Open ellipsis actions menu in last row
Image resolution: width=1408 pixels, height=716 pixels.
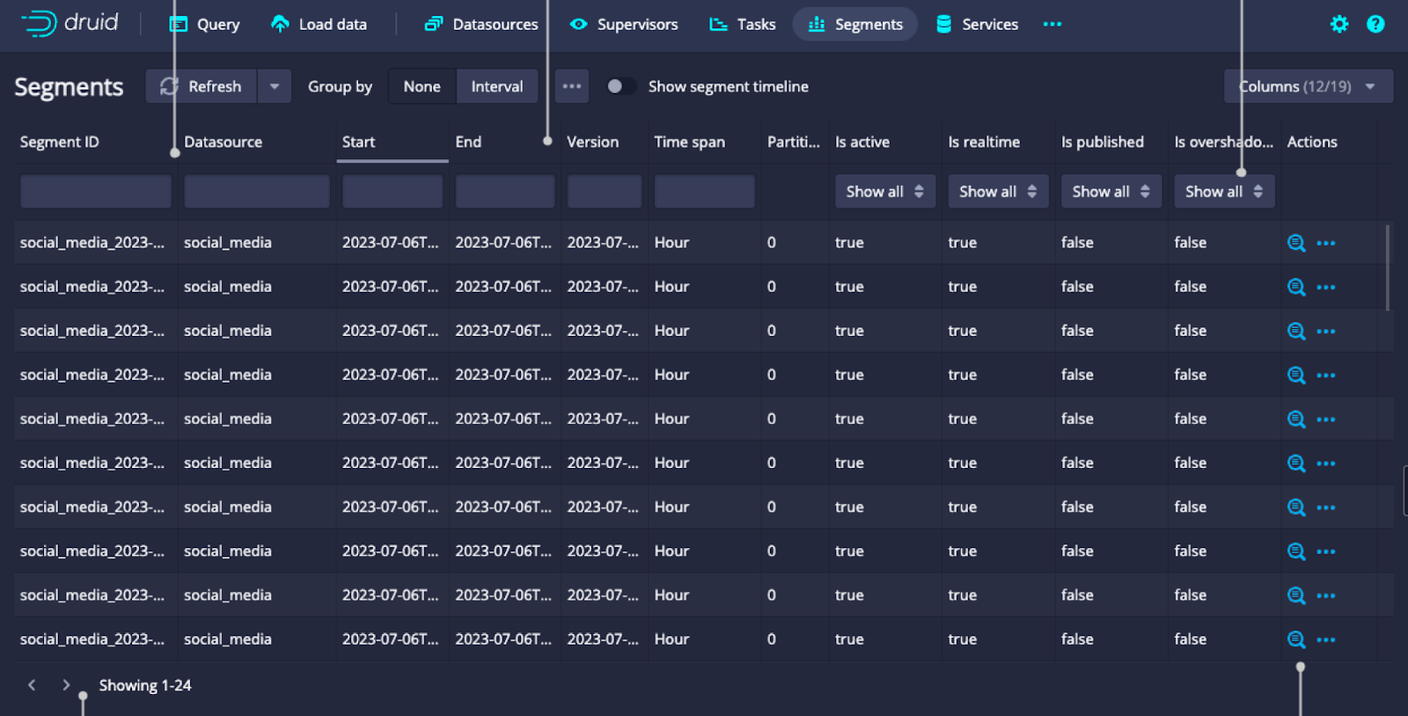[1325, 639]
